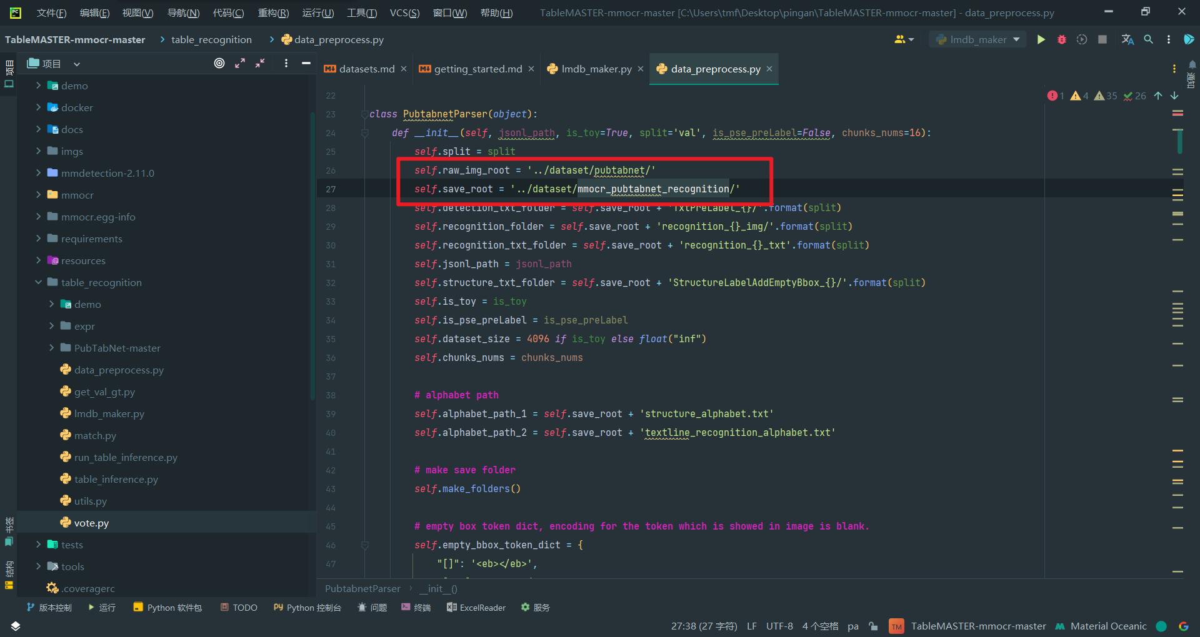Expand the tests folder
Image resolution: width=1200 pixels, height=637 pixels.
click(x=38, y=545)
